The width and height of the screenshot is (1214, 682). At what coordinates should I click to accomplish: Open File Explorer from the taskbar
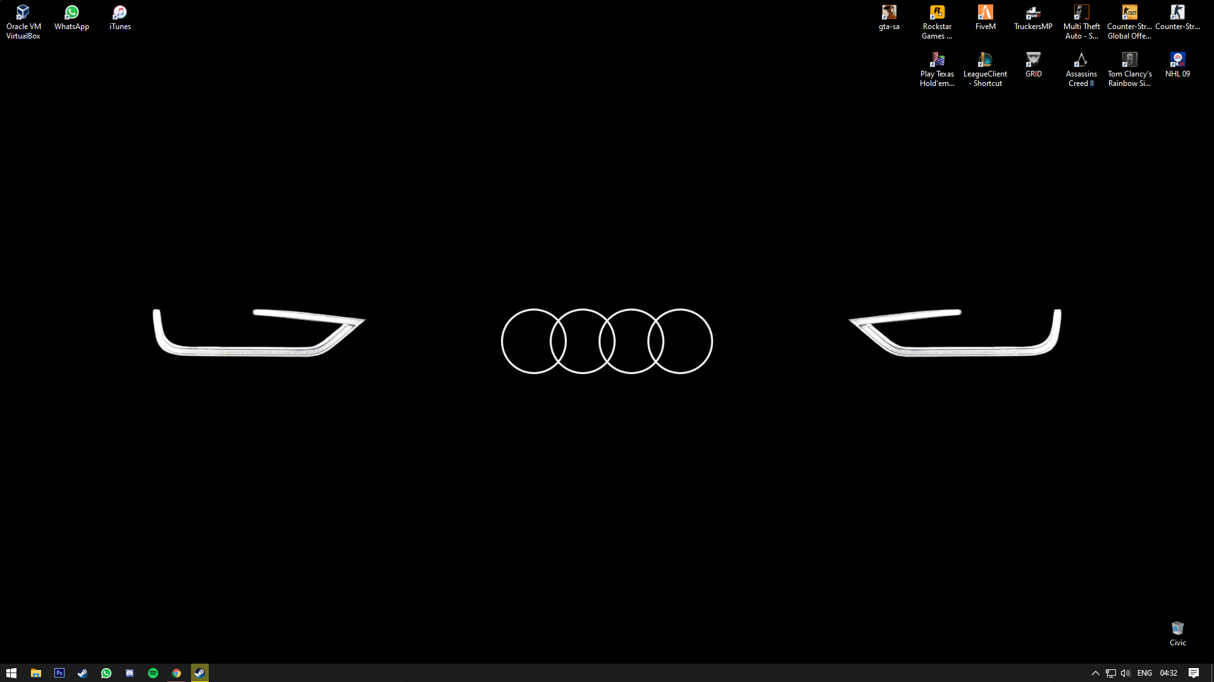35,673
